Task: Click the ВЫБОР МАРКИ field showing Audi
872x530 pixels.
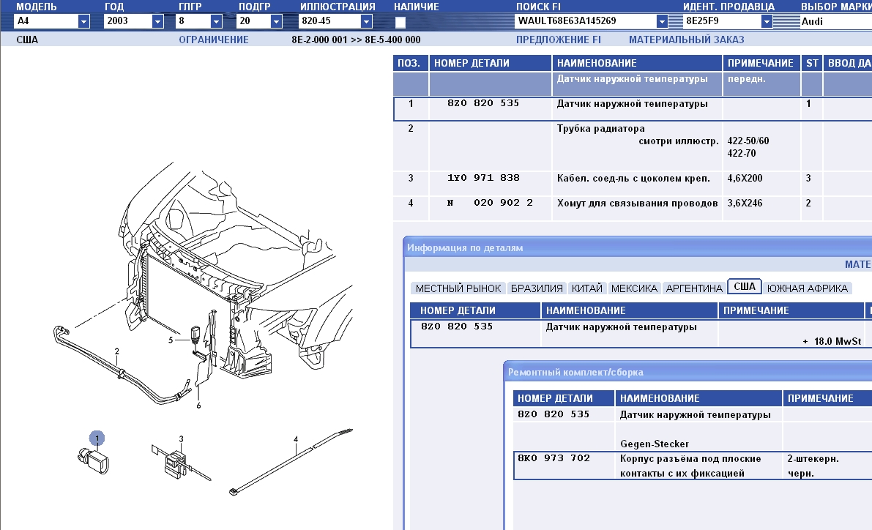Action: [836, 21]
